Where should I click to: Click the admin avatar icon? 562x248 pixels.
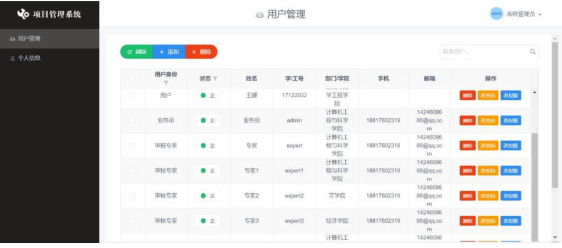pos(497,14)
